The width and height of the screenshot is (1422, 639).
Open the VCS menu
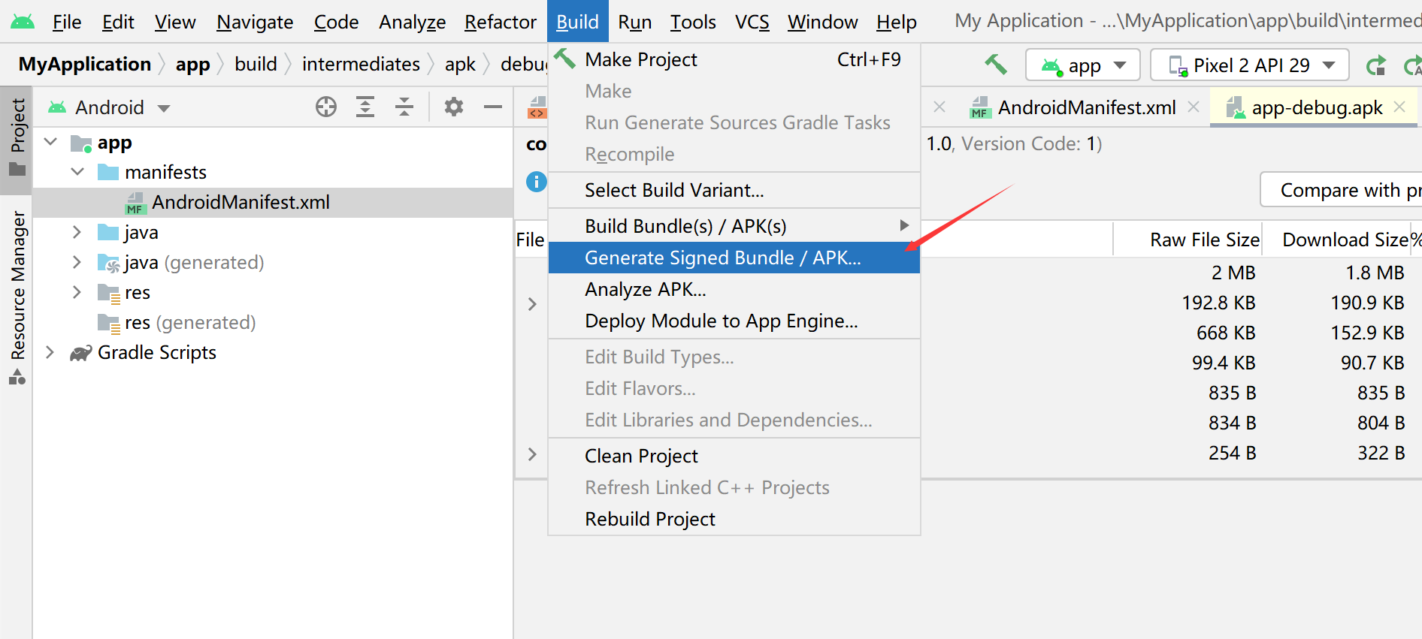(752, 22)
